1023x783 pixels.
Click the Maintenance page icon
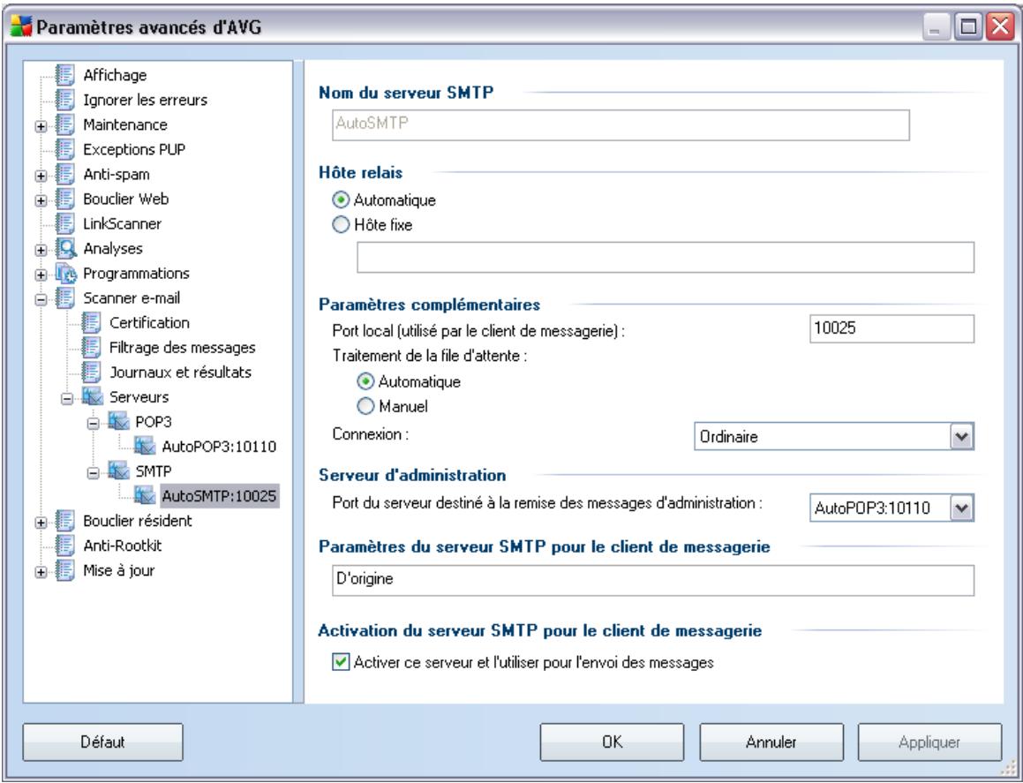(x=65, y=124)
